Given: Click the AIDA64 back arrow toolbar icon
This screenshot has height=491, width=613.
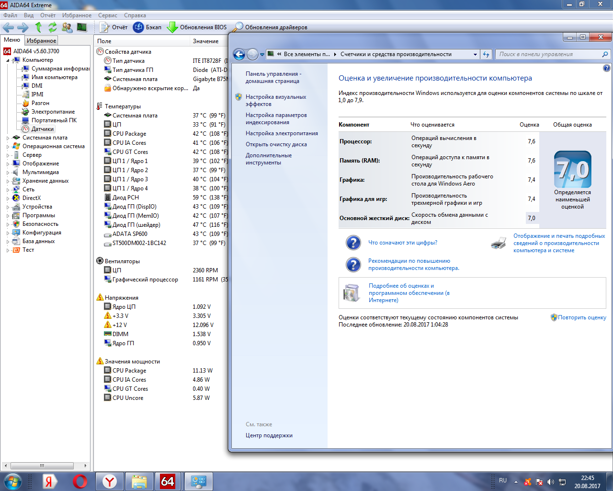Looking at the screenshot, I should tap(8, 27).
